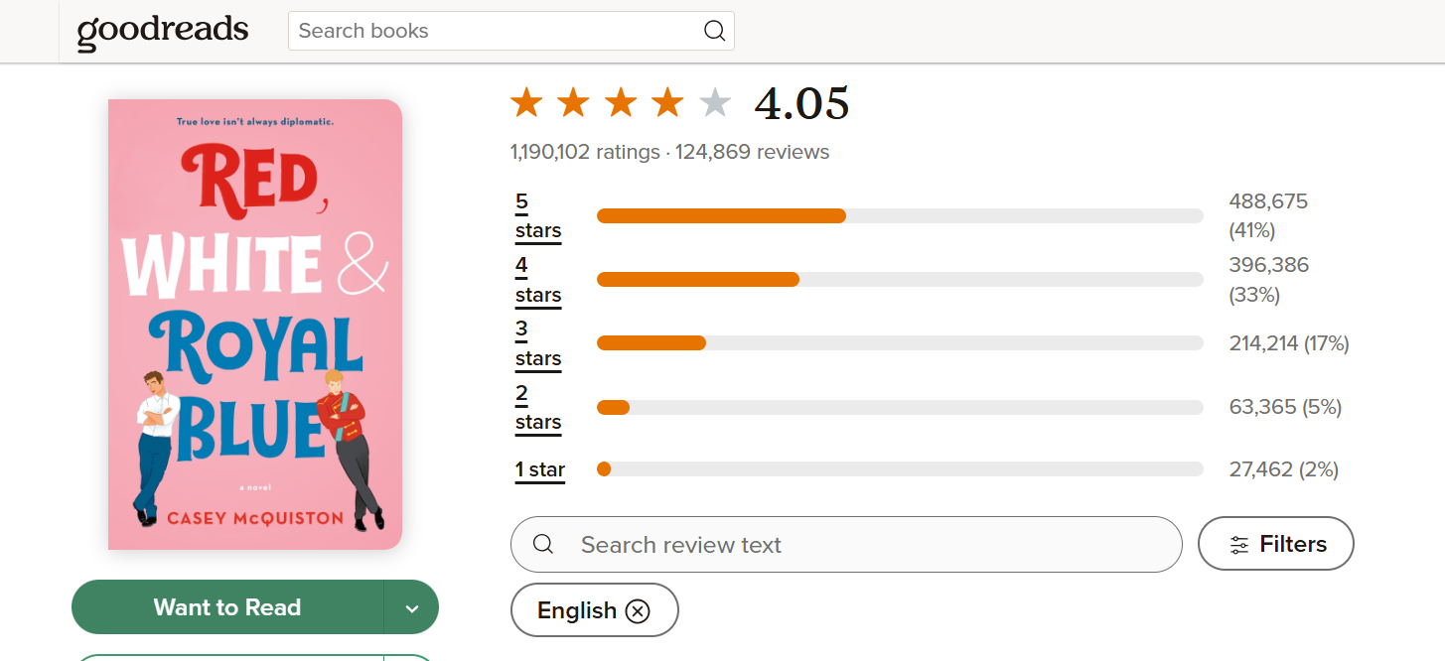This screenshot has width=1445, height=661.
Task: Click the magnifier icon in review search
Action: point(543,545)
